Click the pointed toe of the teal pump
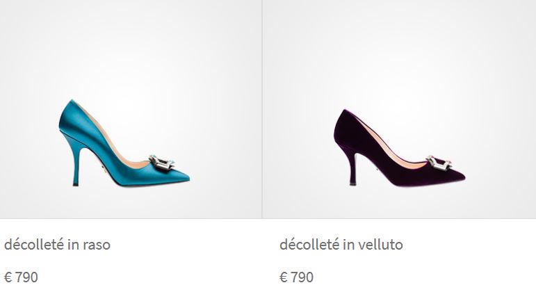Image resolution: width=536 pixels, height=308 pixels. coord(181,177)
